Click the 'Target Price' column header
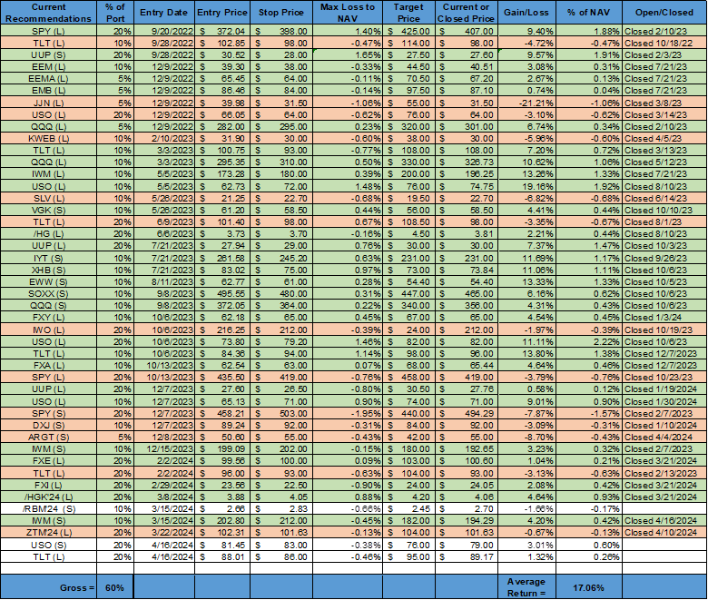Viewport: 708px width, 600px height. (408, 13)
